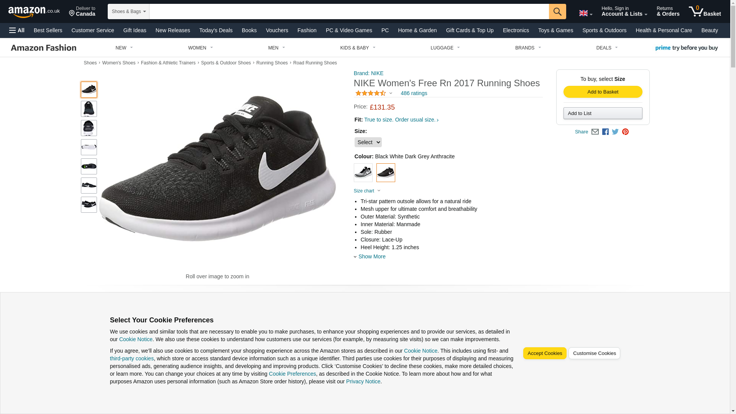
Task: Share product on Facebook
Action: click(605, 132)
